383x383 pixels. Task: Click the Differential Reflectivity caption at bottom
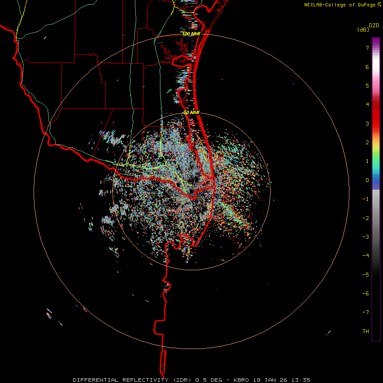191,380
